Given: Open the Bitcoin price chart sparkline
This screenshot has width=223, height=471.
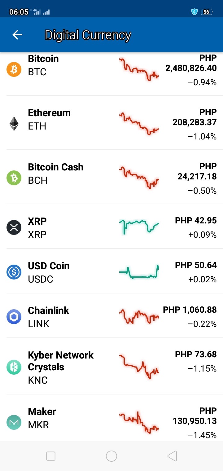Looking at the screenshot, I should (139, 69).
